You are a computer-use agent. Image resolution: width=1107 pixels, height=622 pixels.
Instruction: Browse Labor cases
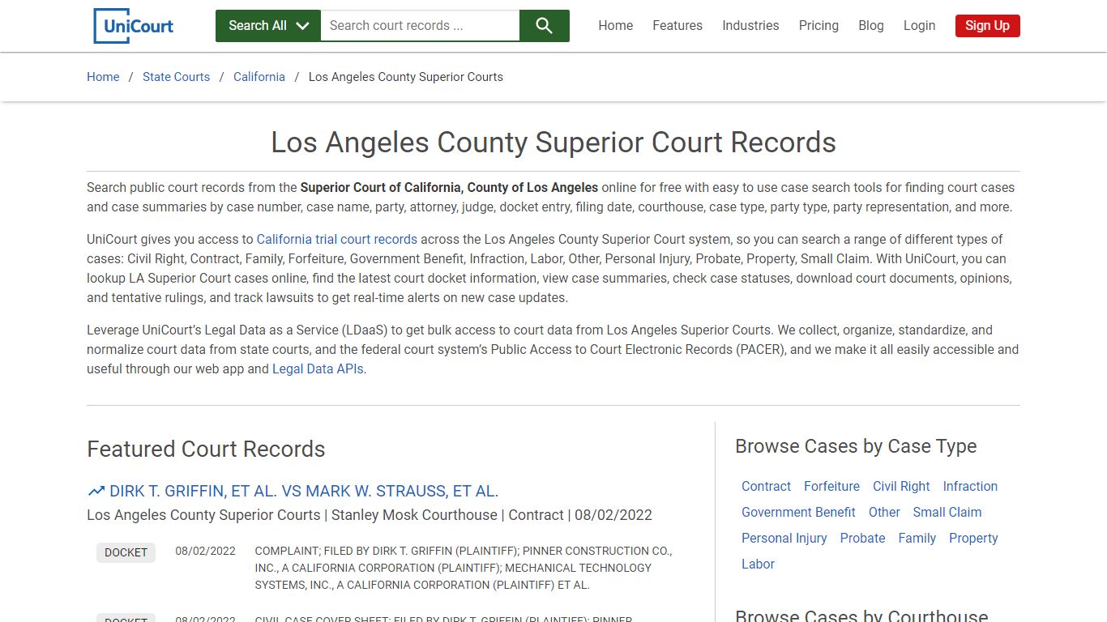758,564
